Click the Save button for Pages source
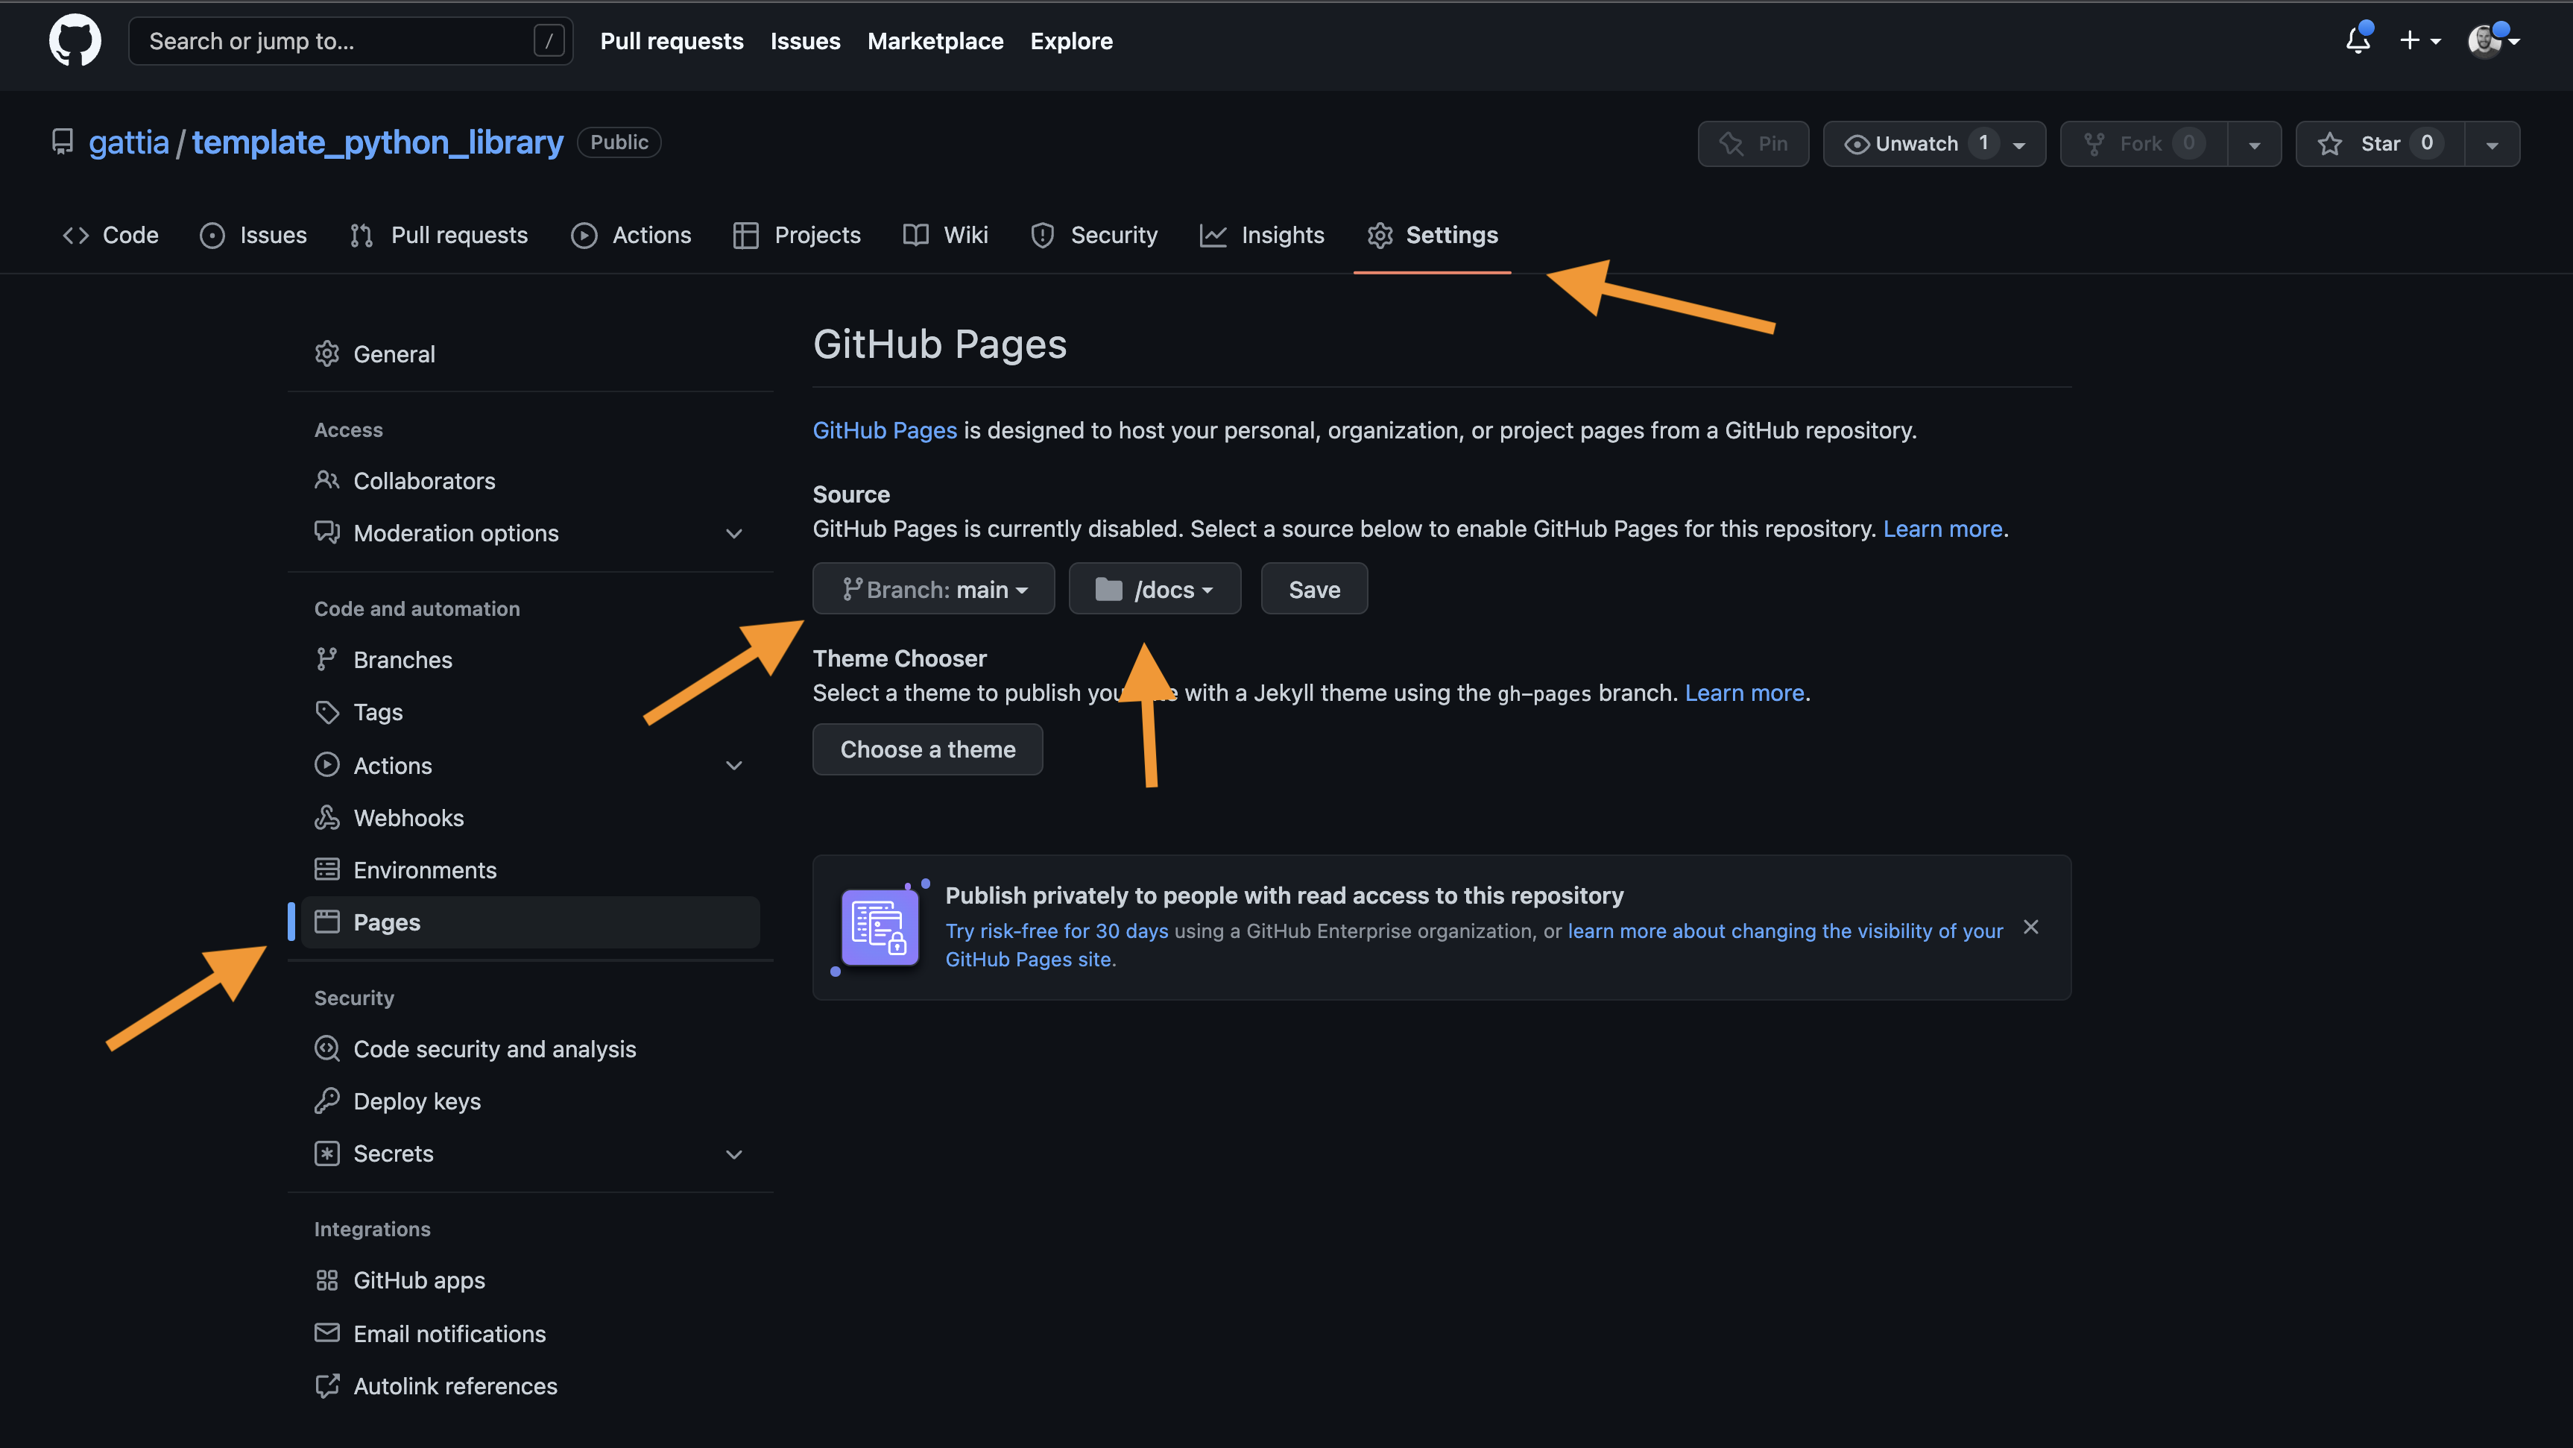This screenshot has height=1448, width=2573. coord(1313,590)
